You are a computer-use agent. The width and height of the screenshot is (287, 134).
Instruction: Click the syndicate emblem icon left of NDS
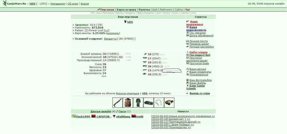[125, 22]
